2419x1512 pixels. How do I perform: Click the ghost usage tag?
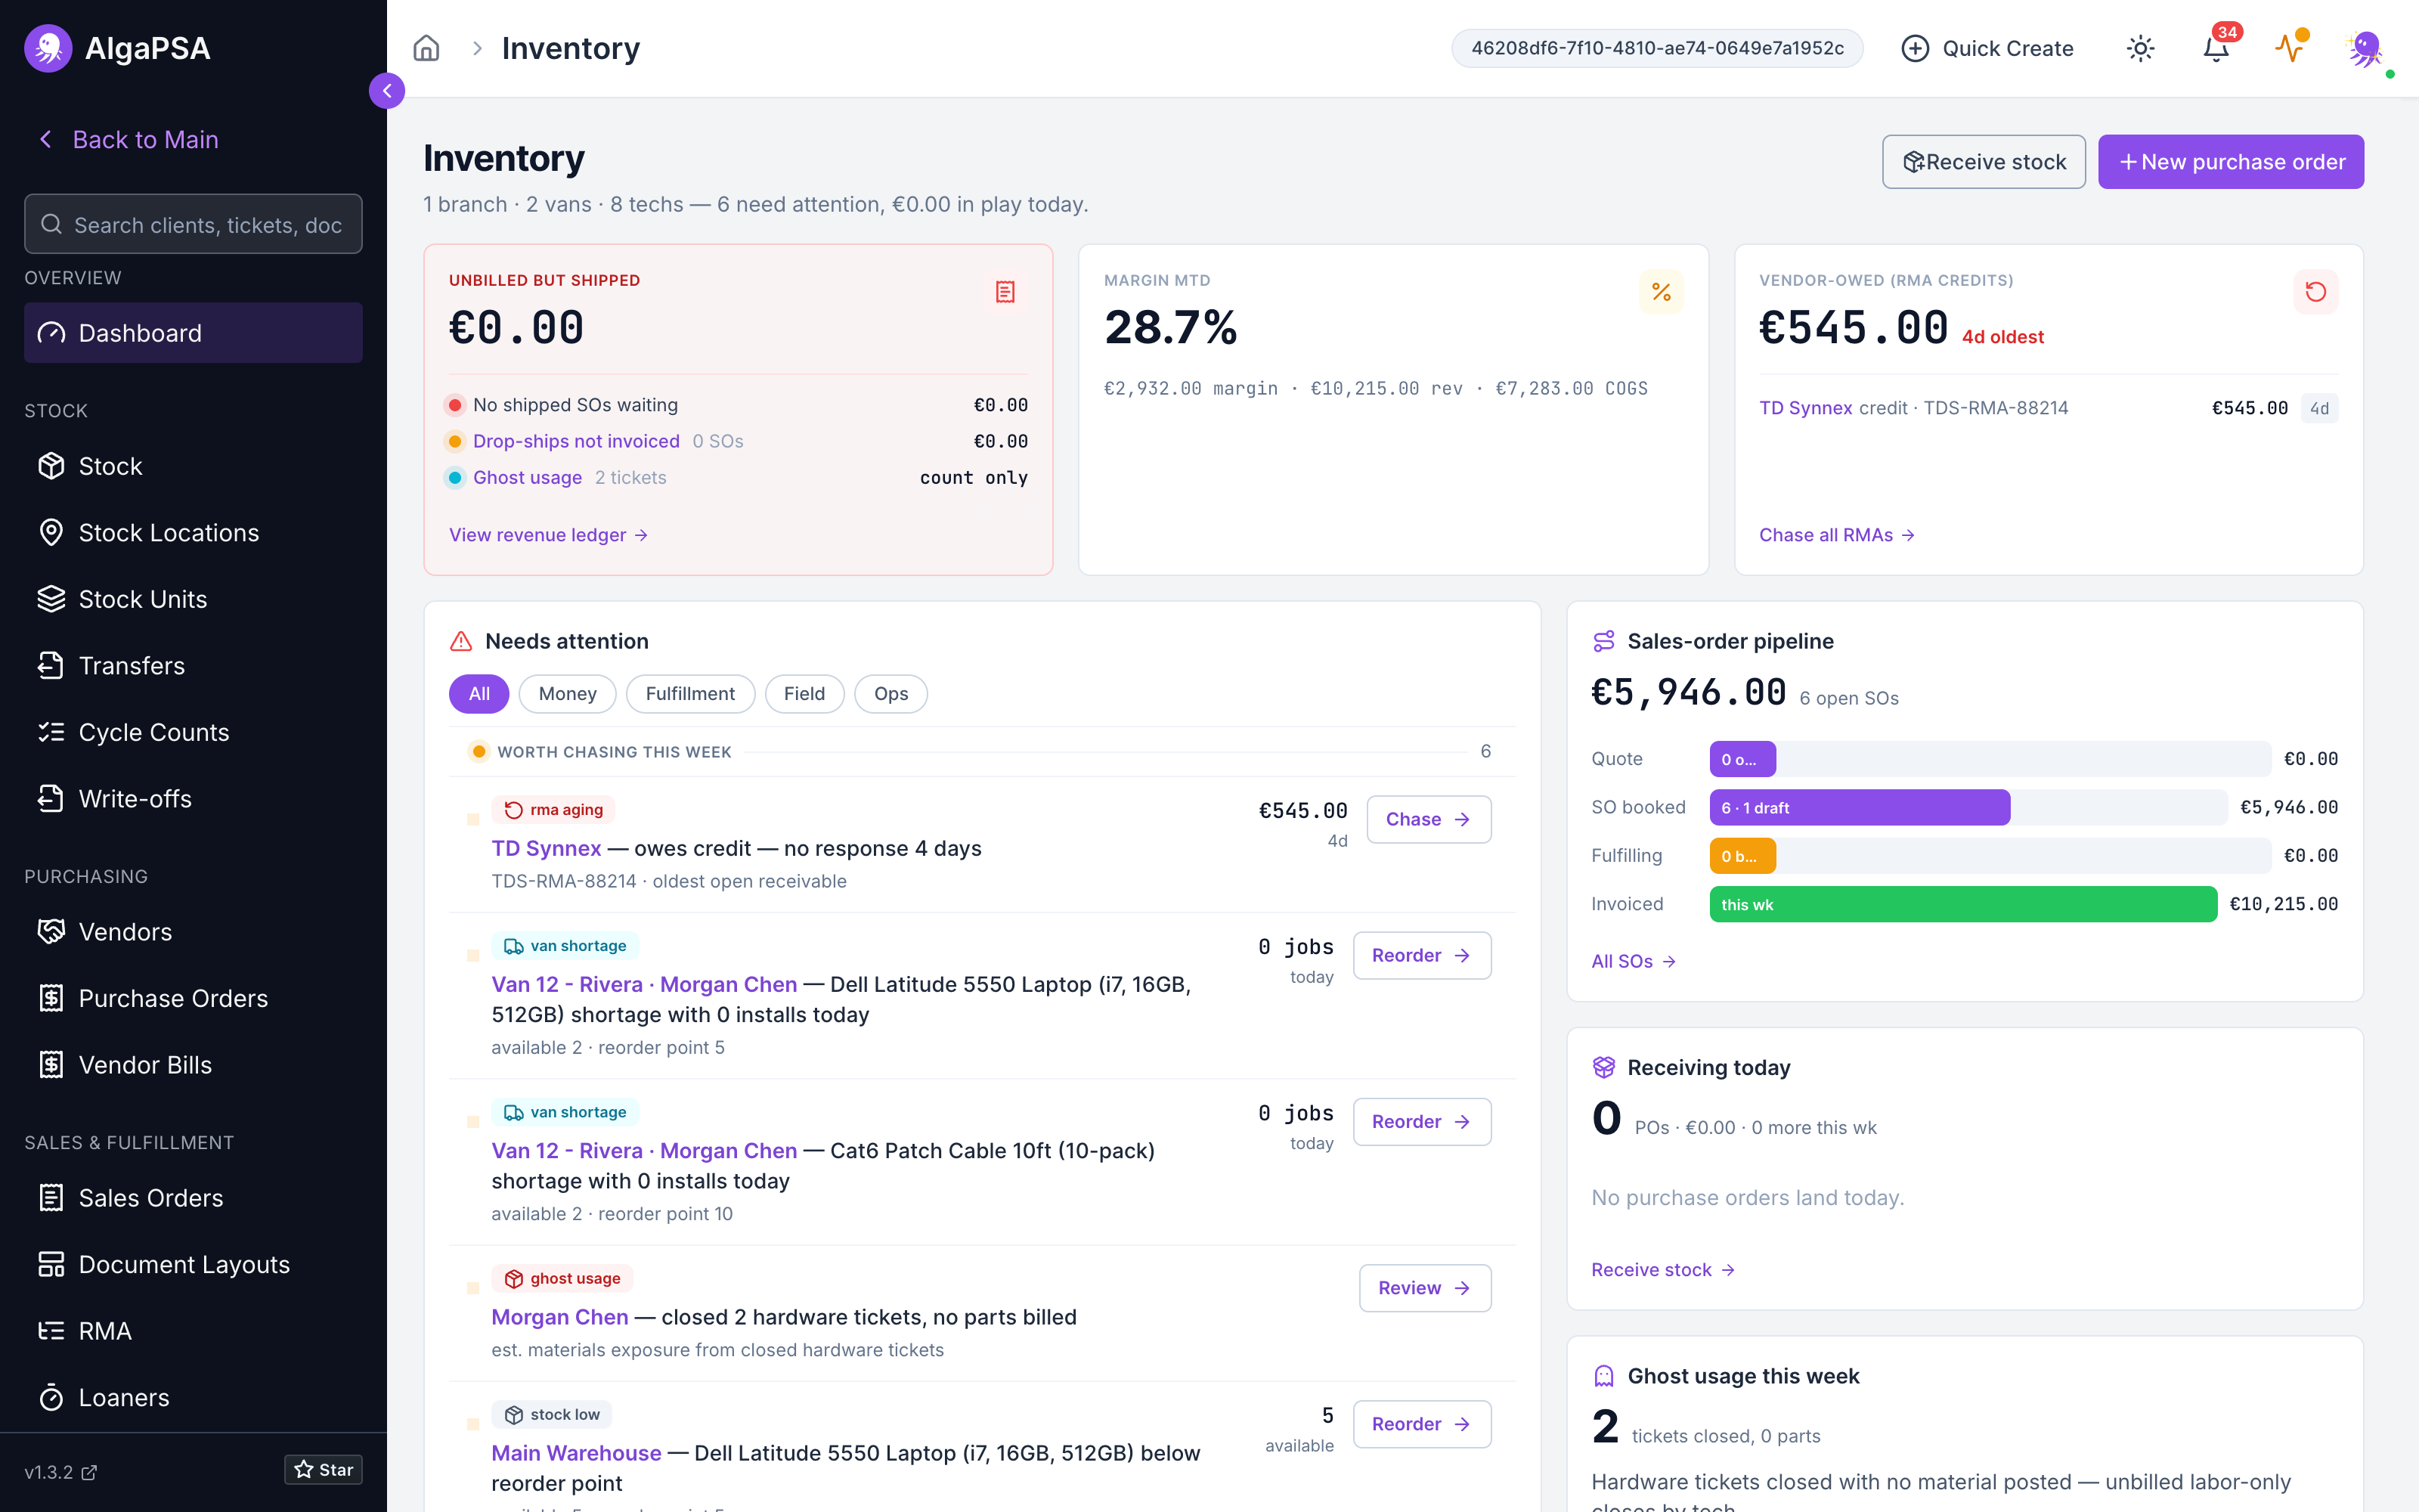(x=562, y=1278)
